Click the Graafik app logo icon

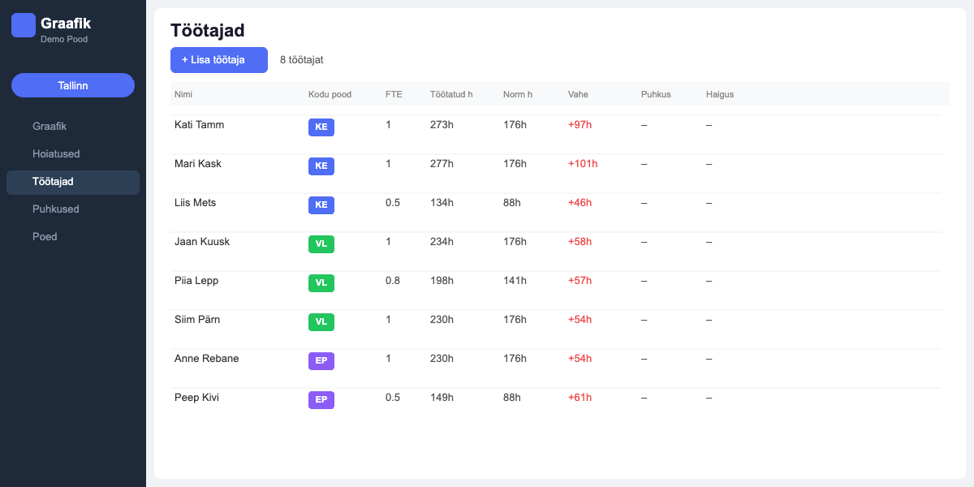[x=22, y=24]
